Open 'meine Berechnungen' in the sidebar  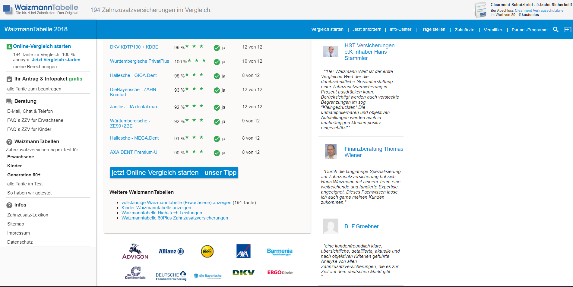tap(35, 67)
